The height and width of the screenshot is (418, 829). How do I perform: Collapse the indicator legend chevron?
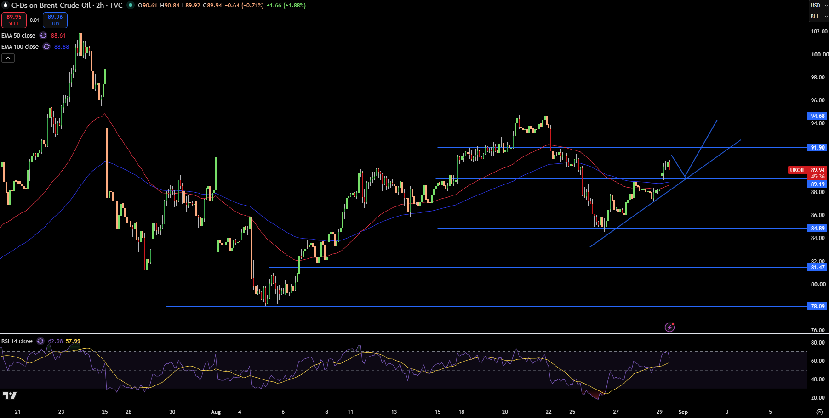(x=8, y=58)
